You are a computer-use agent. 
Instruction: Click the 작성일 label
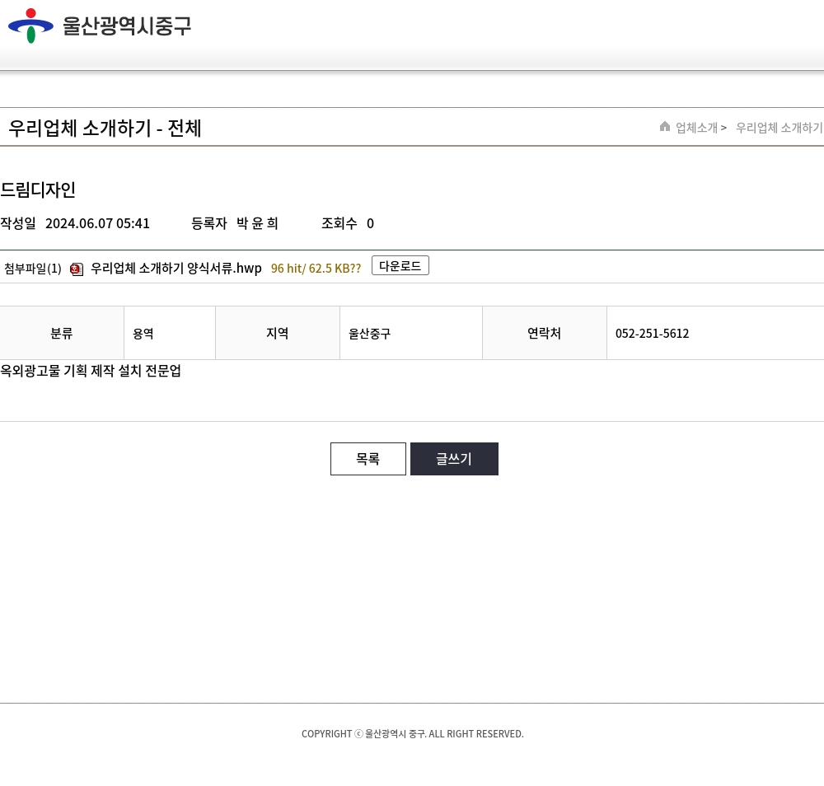click(x=18, y=223)
